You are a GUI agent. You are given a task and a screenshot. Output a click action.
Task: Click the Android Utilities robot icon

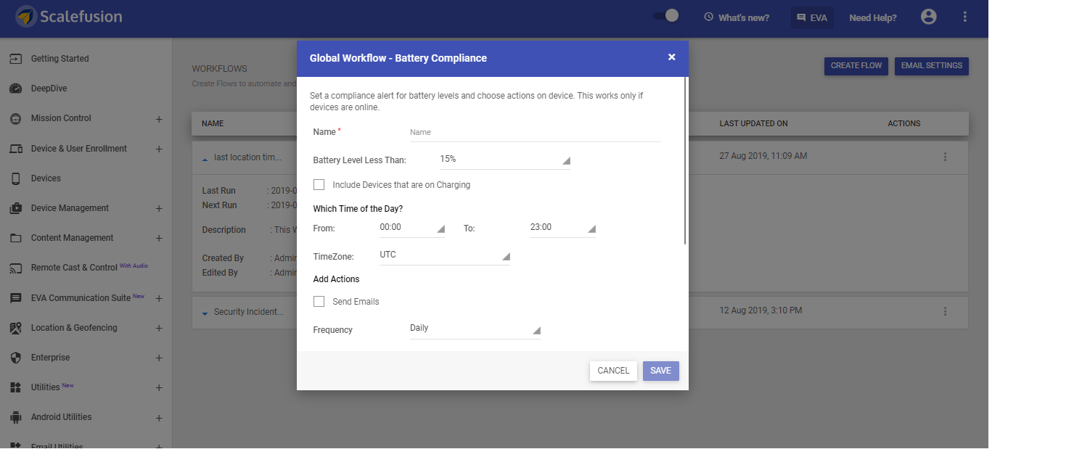point(16,417)
